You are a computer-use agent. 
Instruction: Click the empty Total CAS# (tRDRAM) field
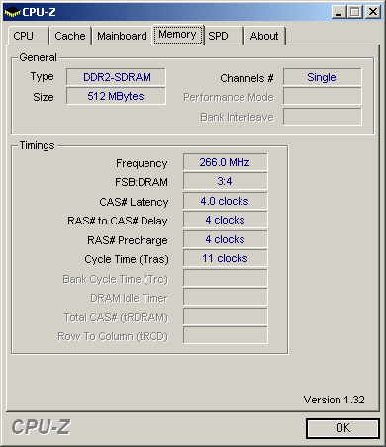[x=226, y=316]
